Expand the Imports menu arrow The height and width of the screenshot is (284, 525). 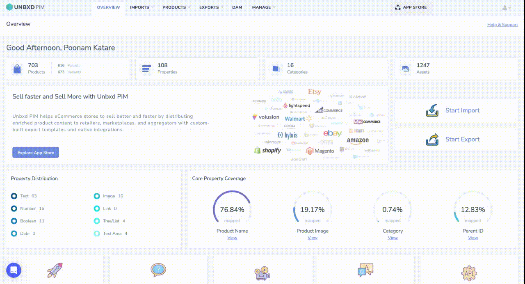[152, 7]
